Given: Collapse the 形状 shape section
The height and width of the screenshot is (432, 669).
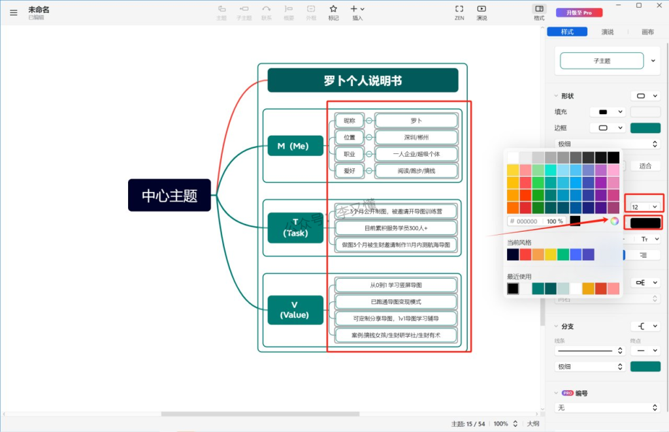Looking at the screenshot, I should coord(556,96).
